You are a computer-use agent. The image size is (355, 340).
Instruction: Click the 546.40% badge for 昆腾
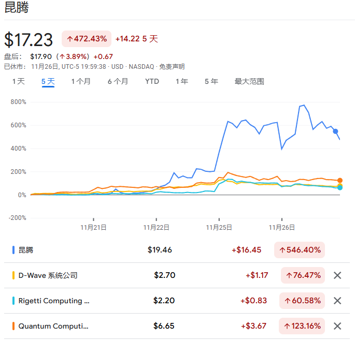coord(300,250)
